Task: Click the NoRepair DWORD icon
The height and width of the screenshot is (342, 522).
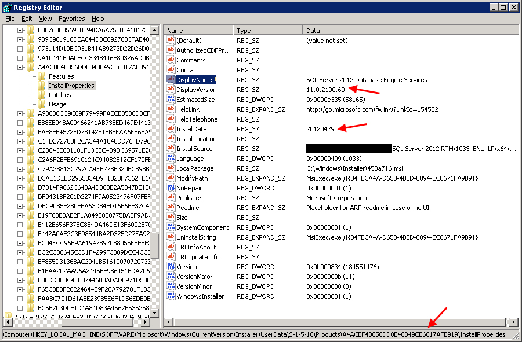Action: pos(171,188)
